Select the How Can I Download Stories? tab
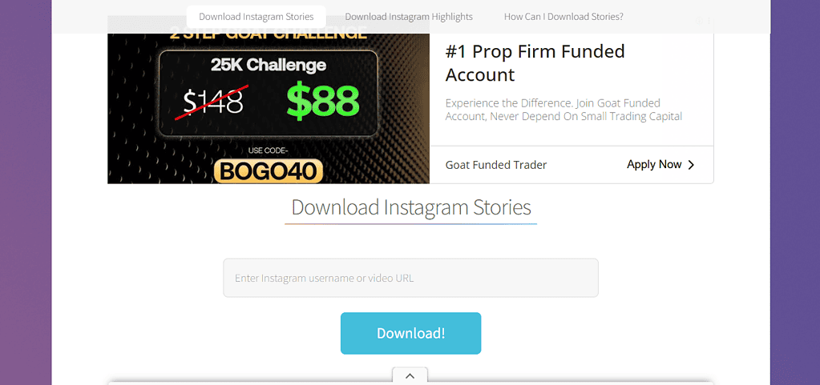Viewport: 820px width, 385px height. [563, 16]
